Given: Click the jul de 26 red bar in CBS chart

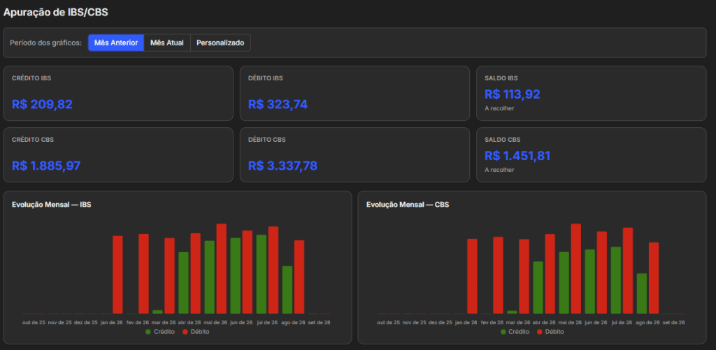Looking at the screenshot, I should (628, 270).
